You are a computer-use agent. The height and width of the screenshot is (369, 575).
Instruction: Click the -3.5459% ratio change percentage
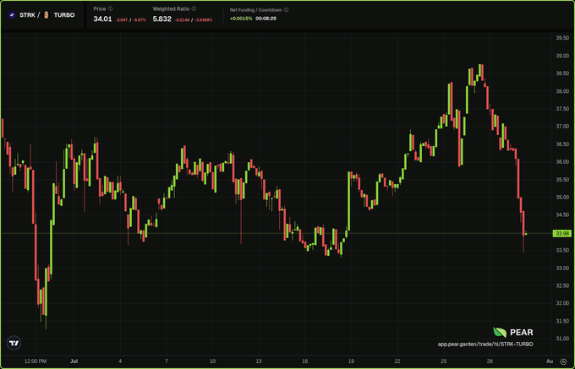click(203, 19)
